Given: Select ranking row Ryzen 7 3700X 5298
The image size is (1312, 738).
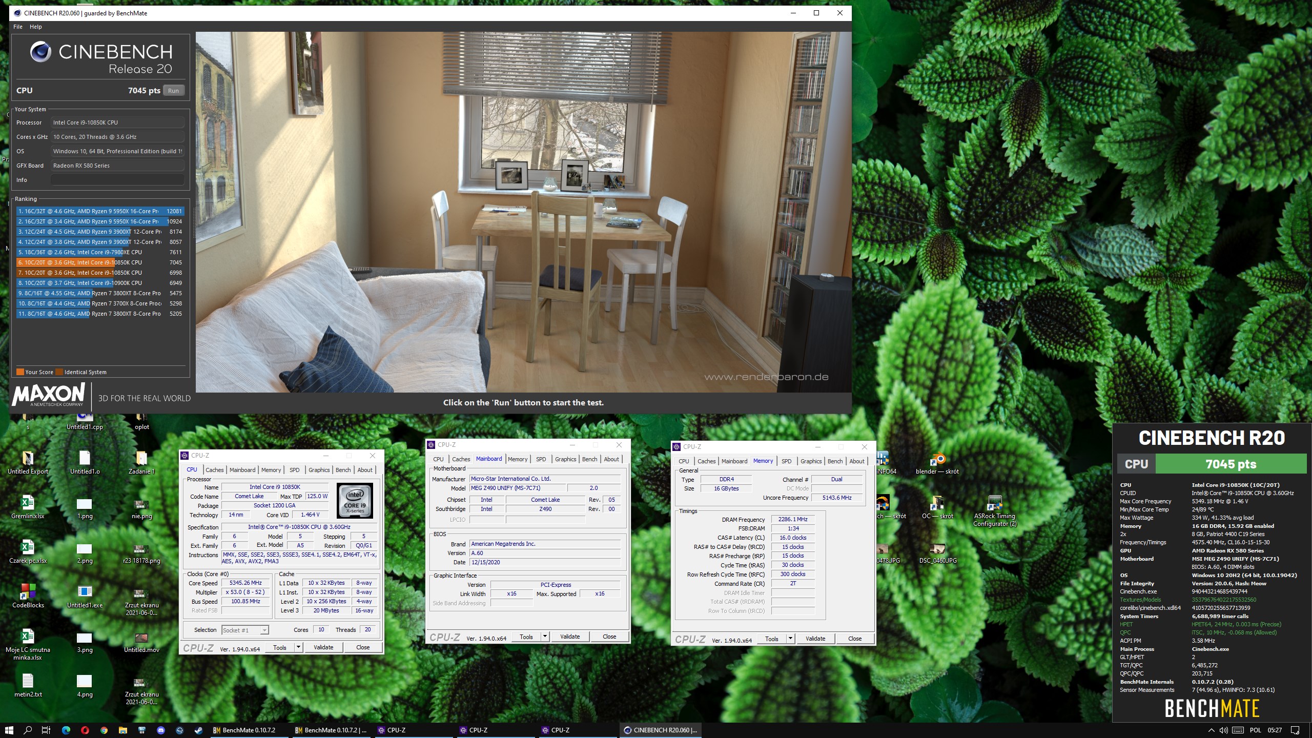Looking at the screenshot, I should (x=100, y=303).
